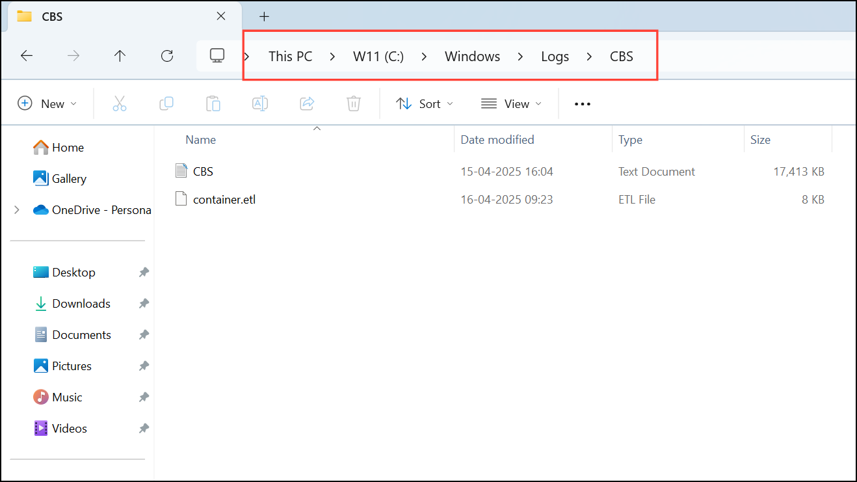Screen dimensions: 857x482
Task: Open the View dropdown menu
Action: pos(511,103)
